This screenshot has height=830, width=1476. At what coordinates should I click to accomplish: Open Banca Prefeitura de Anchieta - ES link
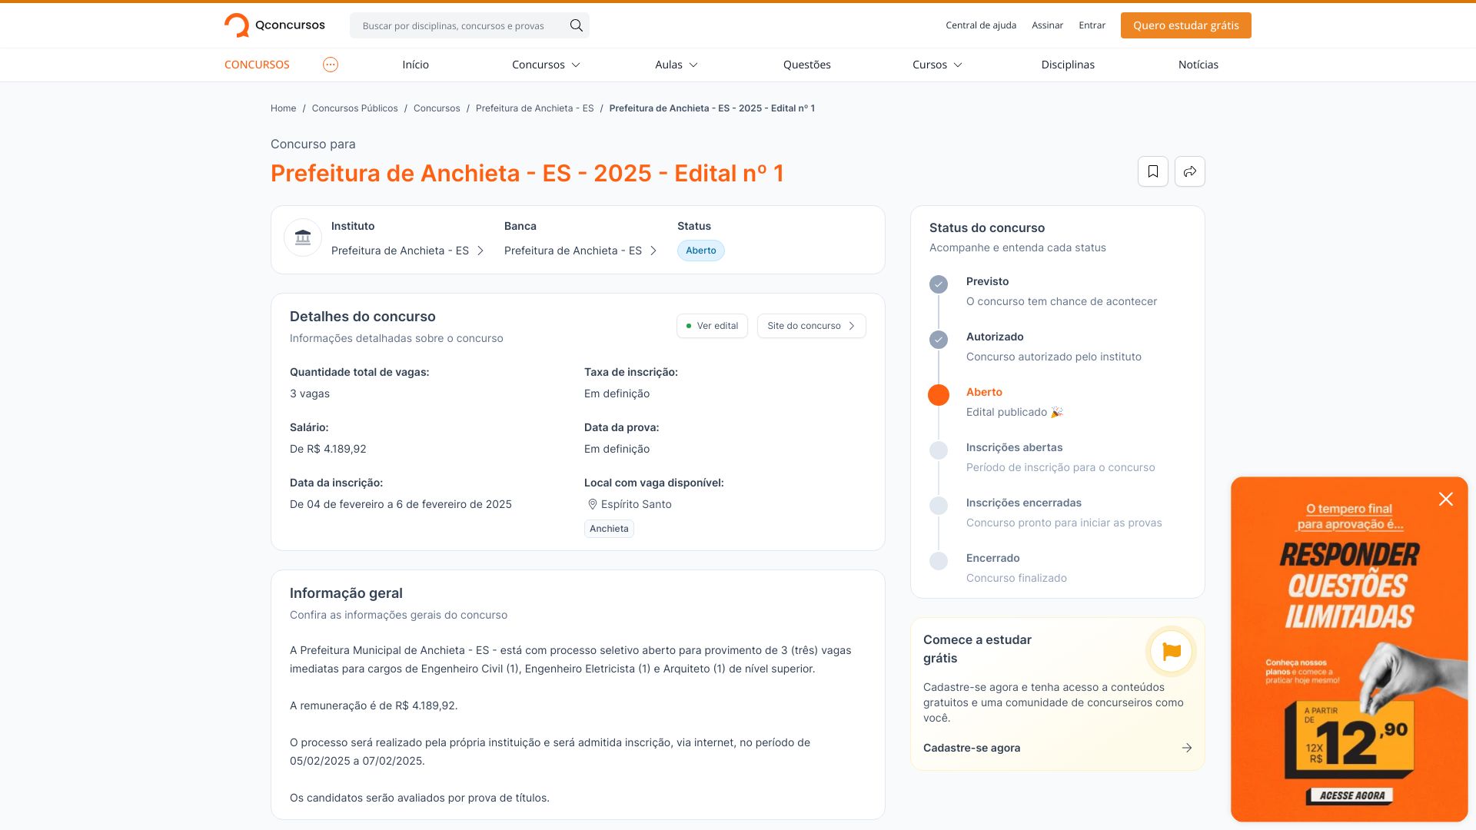pyautogui.click(x=580, y=251)
